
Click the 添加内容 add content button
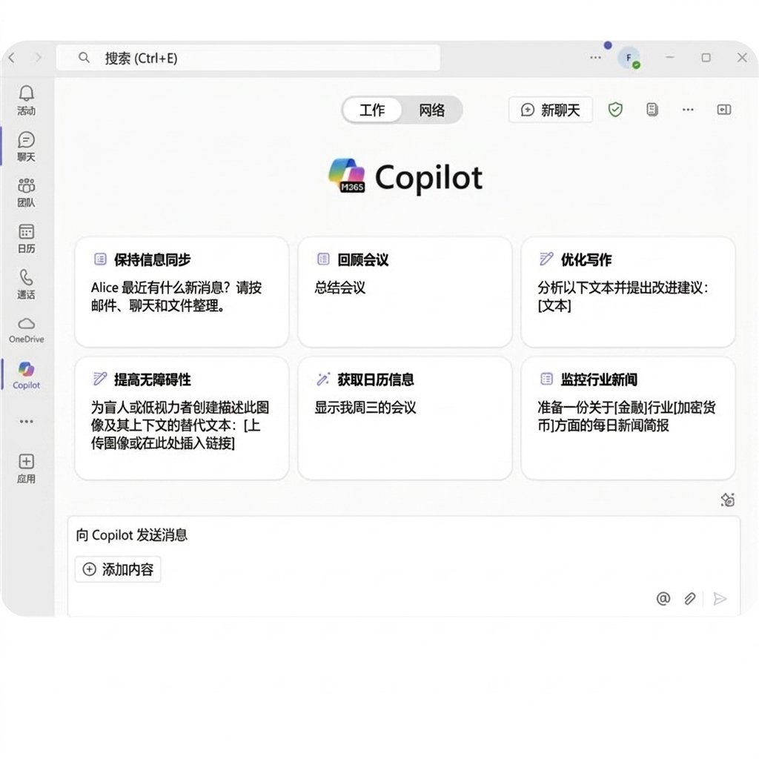tap(118, 569)
